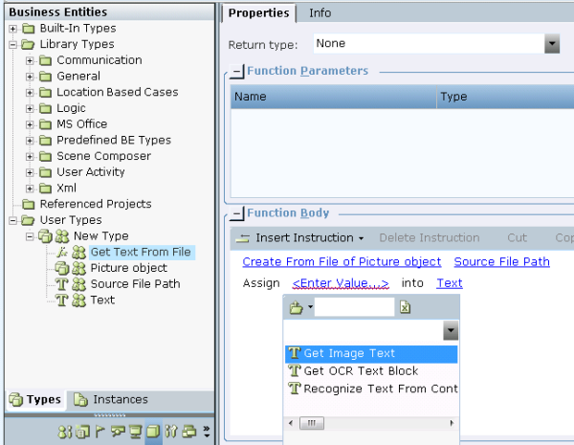Collapse the User Types node
The height and width of the screenshot is (445, 574).
[x=12, y=220]
